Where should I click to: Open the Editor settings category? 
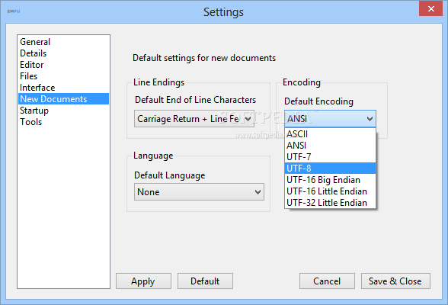[63, 65]
